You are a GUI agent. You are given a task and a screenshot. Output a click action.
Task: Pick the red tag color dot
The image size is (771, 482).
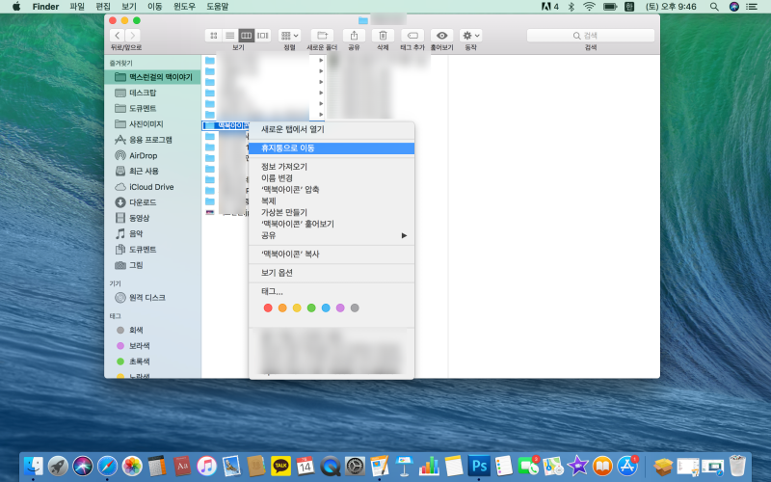[268, 308]
